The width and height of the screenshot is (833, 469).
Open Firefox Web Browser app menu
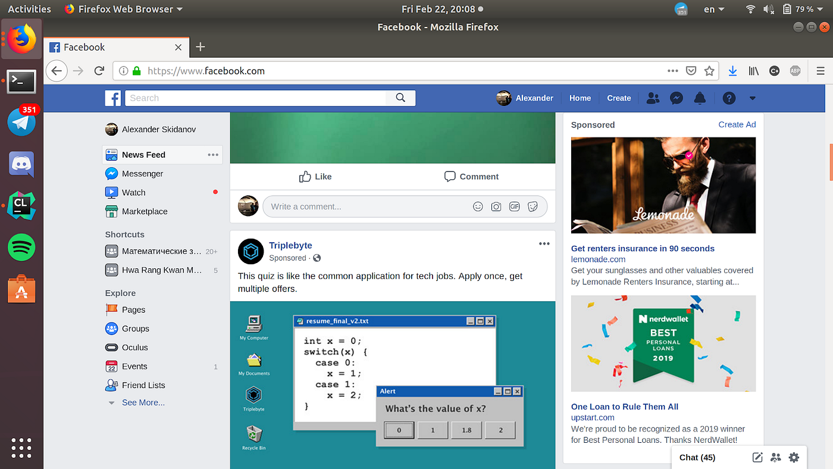pos(124,9)
